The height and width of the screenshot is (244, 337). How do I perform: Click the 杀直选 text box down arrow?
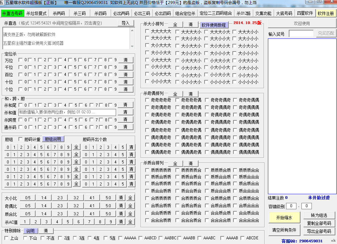132,46
